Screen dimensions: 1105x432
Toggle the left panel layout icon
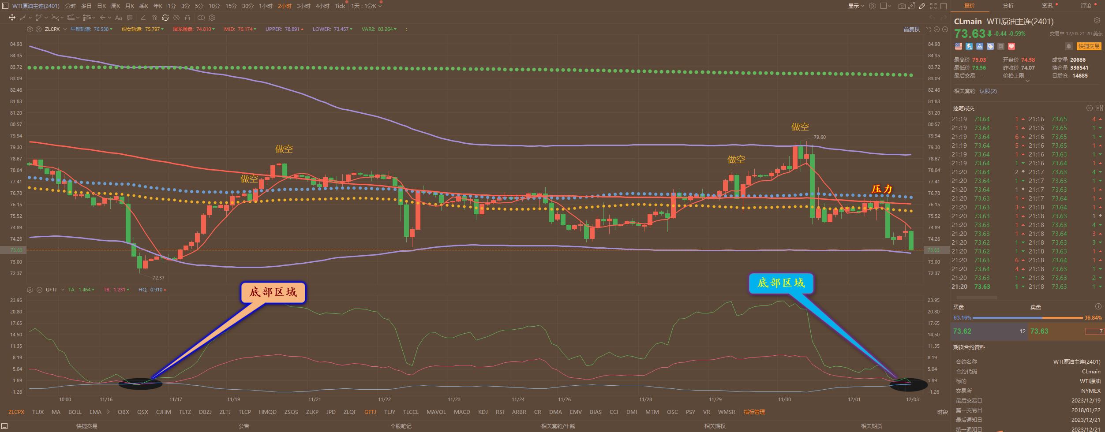[x=5, y=6]
